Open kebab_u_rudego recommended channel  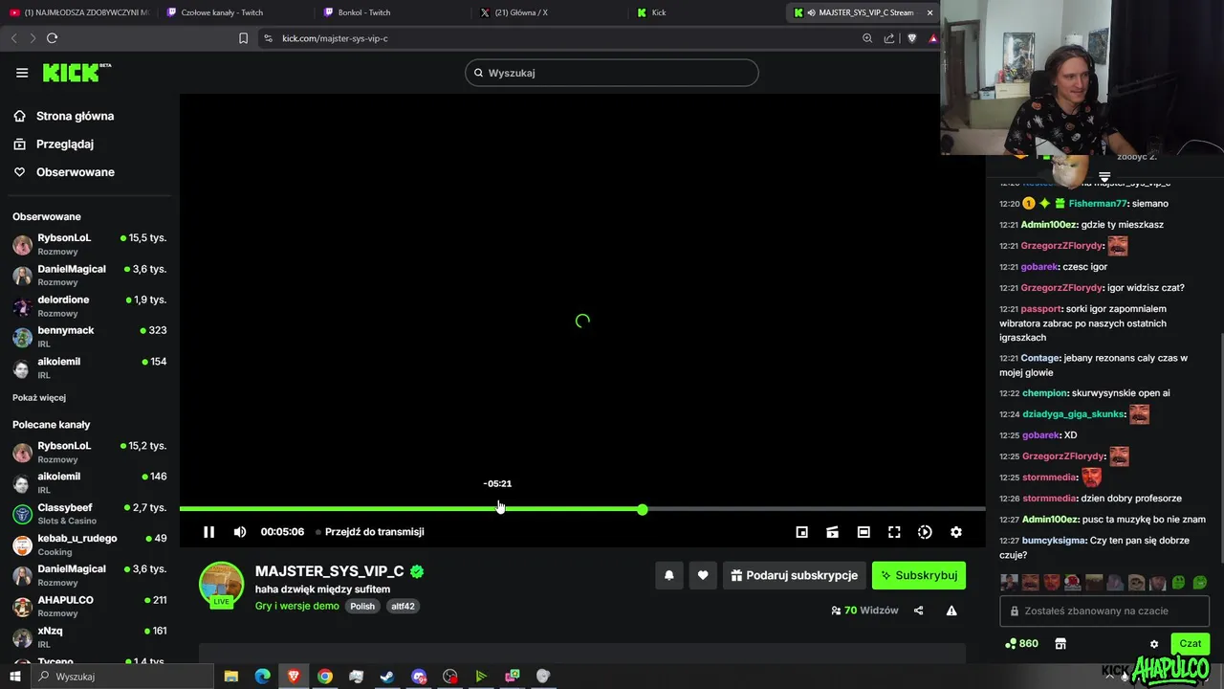pyautogui.click(x=90, y=545)
